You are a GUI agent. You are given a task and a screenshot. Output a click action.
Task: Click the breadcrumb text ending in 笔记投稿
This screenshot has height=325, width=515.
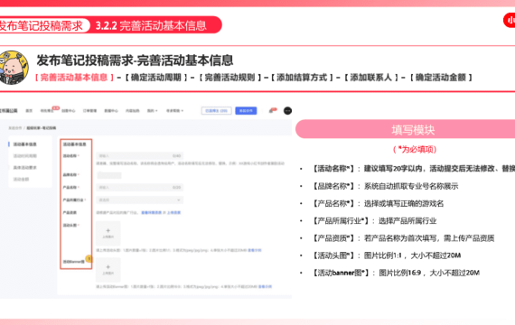[x=42, y=128]
